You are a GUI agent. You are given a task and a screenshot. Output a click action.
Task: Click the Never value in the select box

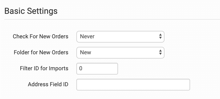(x=87, y=36)
